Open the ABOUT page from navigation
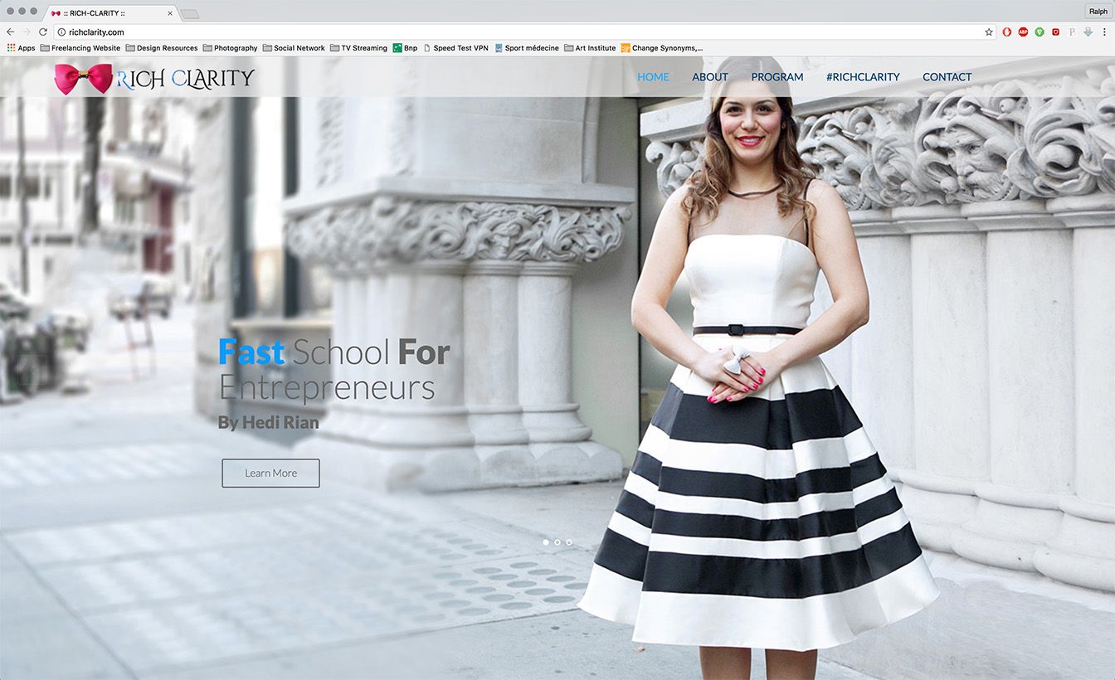The image size is (1115, 680). [x=710, y=77]
